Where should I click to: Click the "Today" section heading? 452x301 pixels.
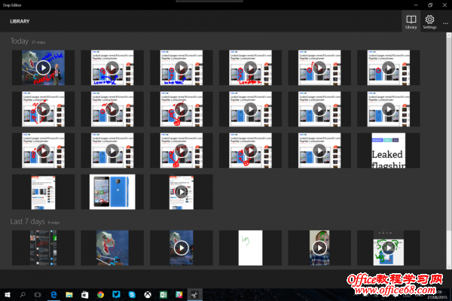click(20, 41)
